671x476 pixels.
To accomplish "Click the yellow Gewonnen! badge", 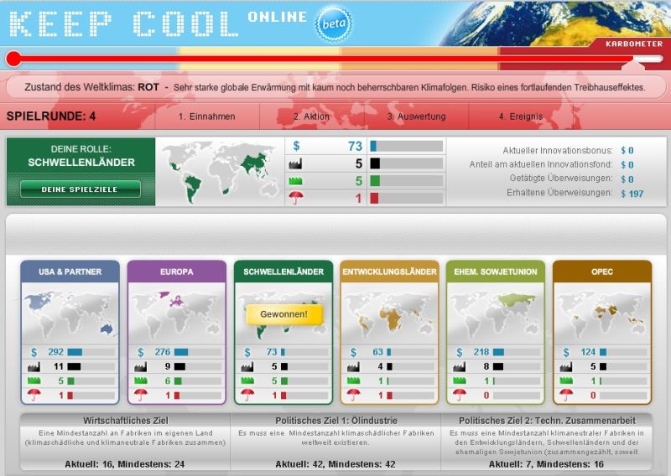I will tap(283, 314).
